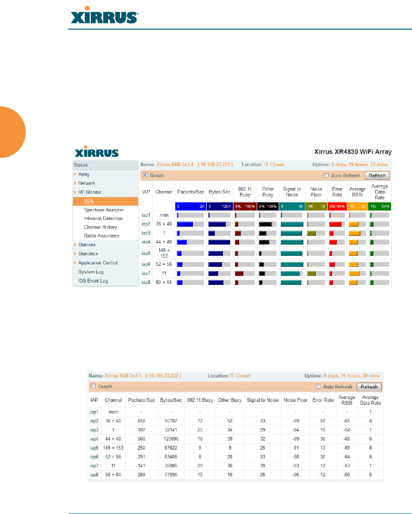Open Spectrum Analyzer page
Screen dimensions: 412x514
pos(104,210)
